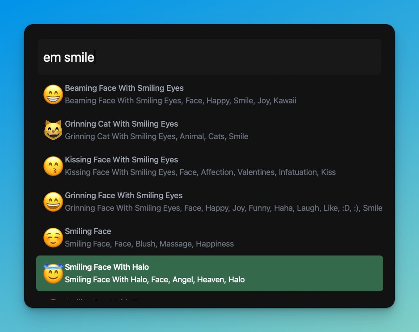
Task: Select the grinning cat emoji icon
Action: (53, 130)
